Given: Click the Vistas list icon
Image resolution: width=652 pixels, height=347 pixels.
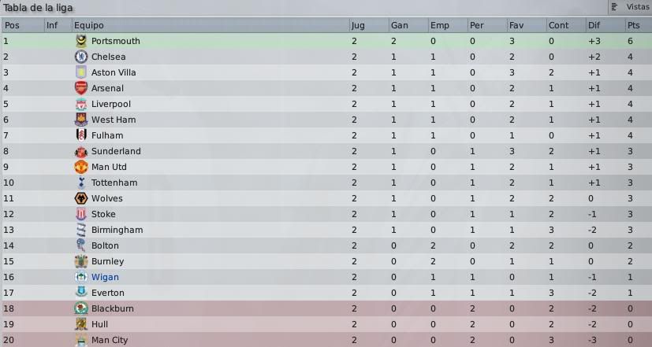Looking at the screenshot, I should 614,7.
